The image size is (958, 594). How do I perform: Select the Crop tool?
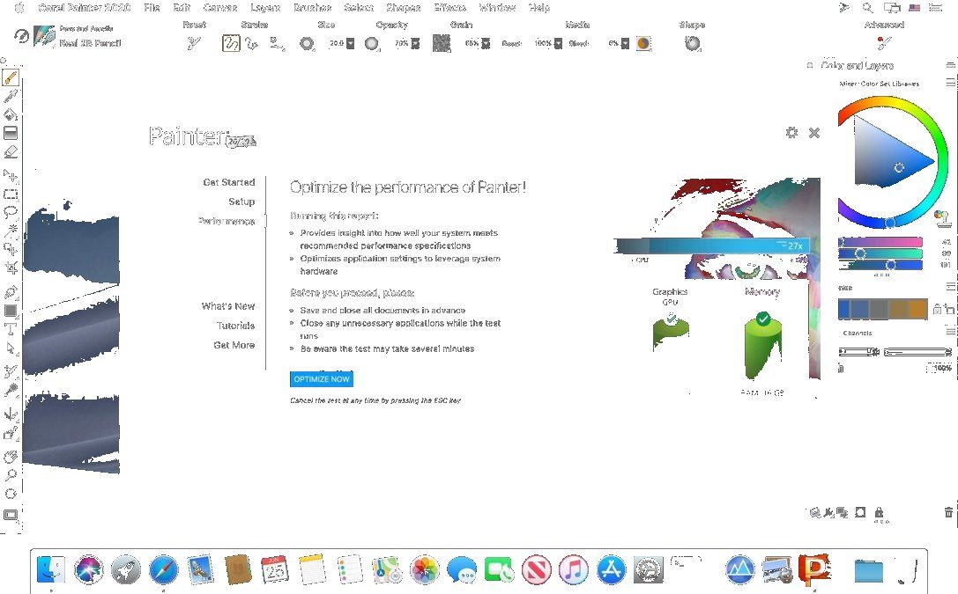coord(11,268)
